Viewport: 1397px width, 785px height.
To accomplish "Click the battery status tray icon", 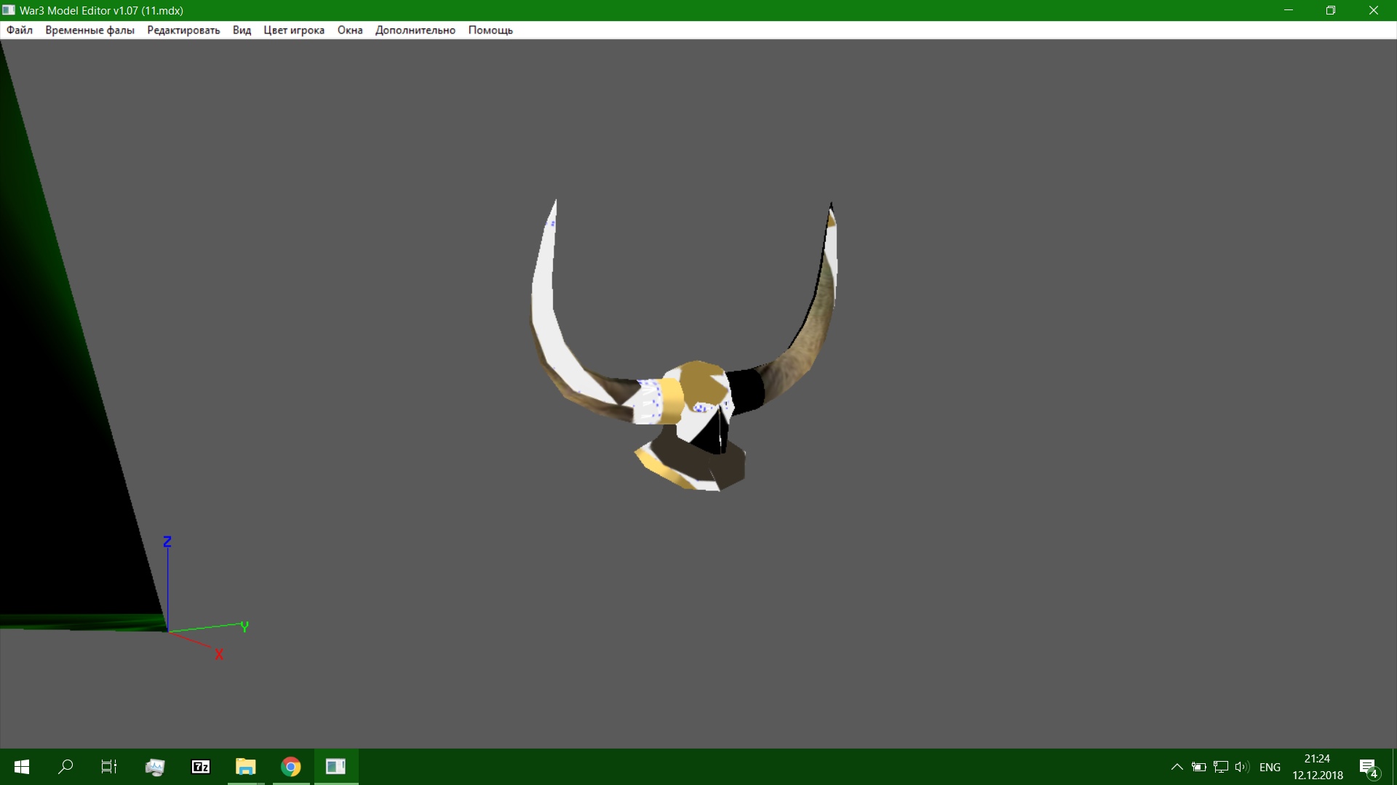I will [x=1199, y=767].
